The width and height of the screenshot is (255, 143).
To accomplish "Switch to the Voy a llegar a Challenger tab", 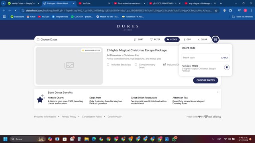I will (200, 3).
